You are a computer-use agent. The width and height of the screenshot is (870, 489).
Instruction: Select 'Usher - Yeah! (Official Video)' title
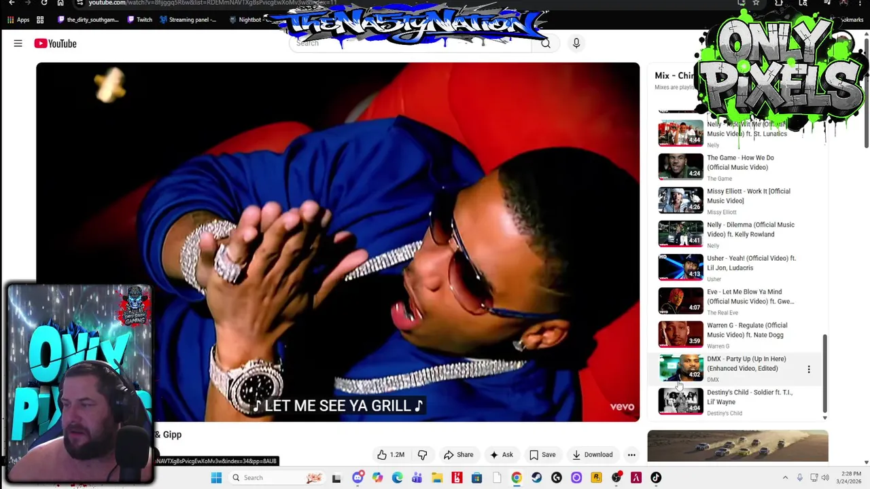pyautogui.click(x=751, y=263)
